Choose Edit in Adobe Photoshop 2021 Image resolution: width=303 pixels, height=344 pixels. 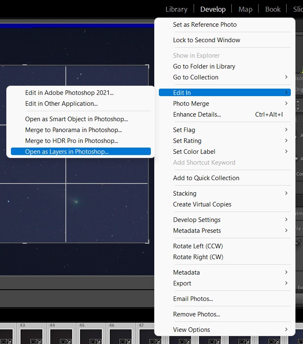[81, 92]
